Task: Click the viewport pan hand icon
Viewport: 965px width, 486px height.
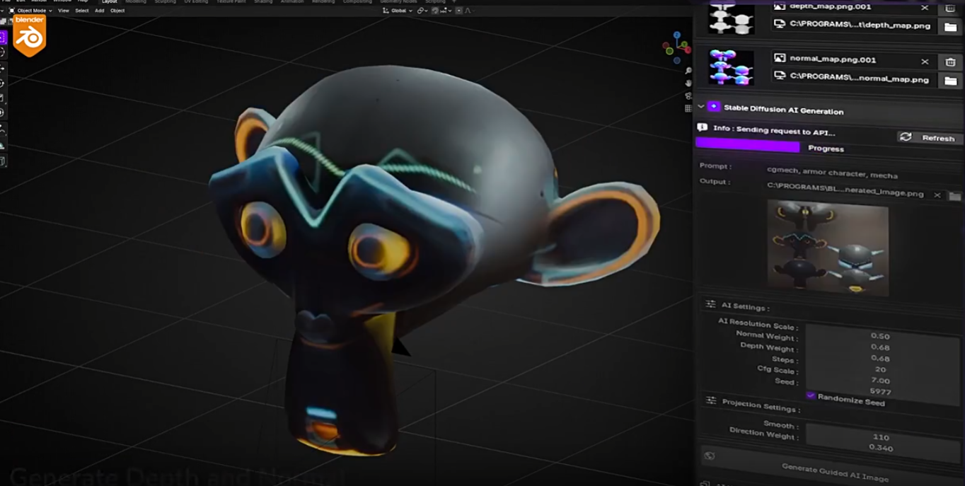Action: coord(688,83)
